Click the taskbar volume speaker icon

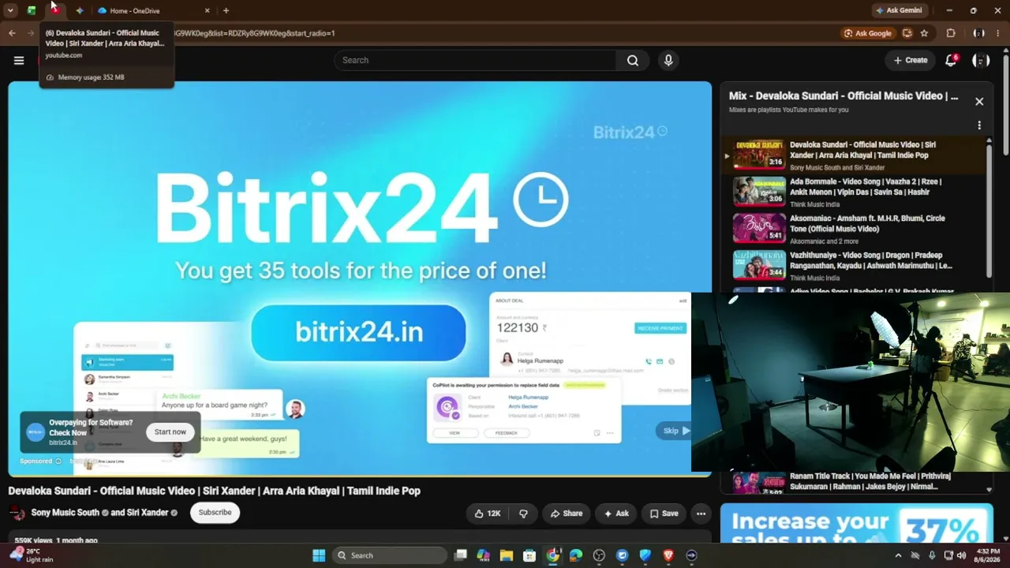[962, 555]
